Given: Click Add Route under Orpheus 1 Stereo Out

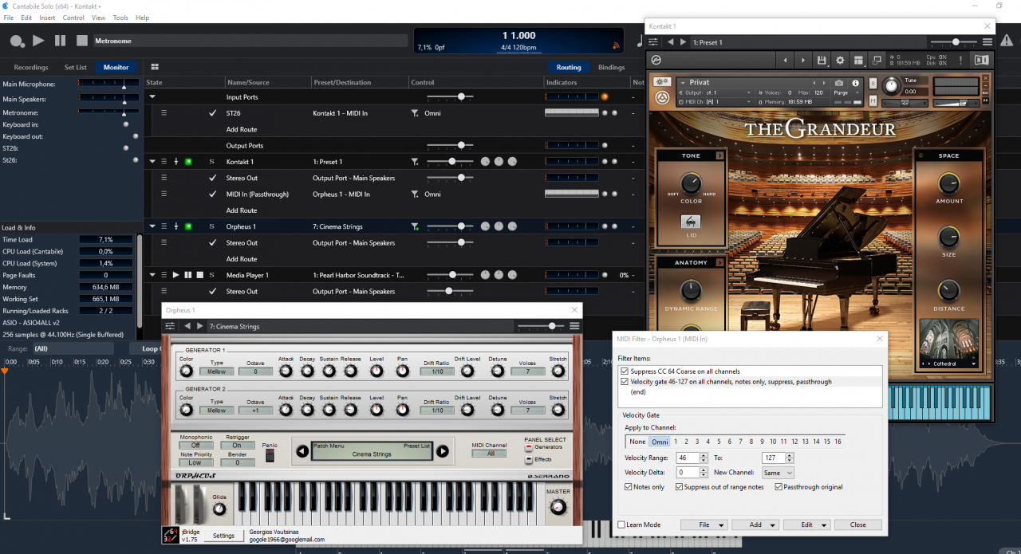Looking at the screenshot, I should tap(242, 259).
